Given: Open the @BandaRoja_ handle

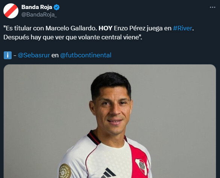Looking at the screenshot, I should coord(39,15).
